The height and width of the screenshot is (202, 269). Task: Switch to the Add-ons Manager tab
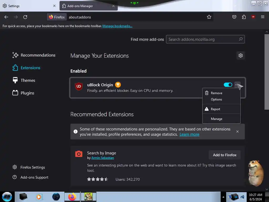pos(89,6)
